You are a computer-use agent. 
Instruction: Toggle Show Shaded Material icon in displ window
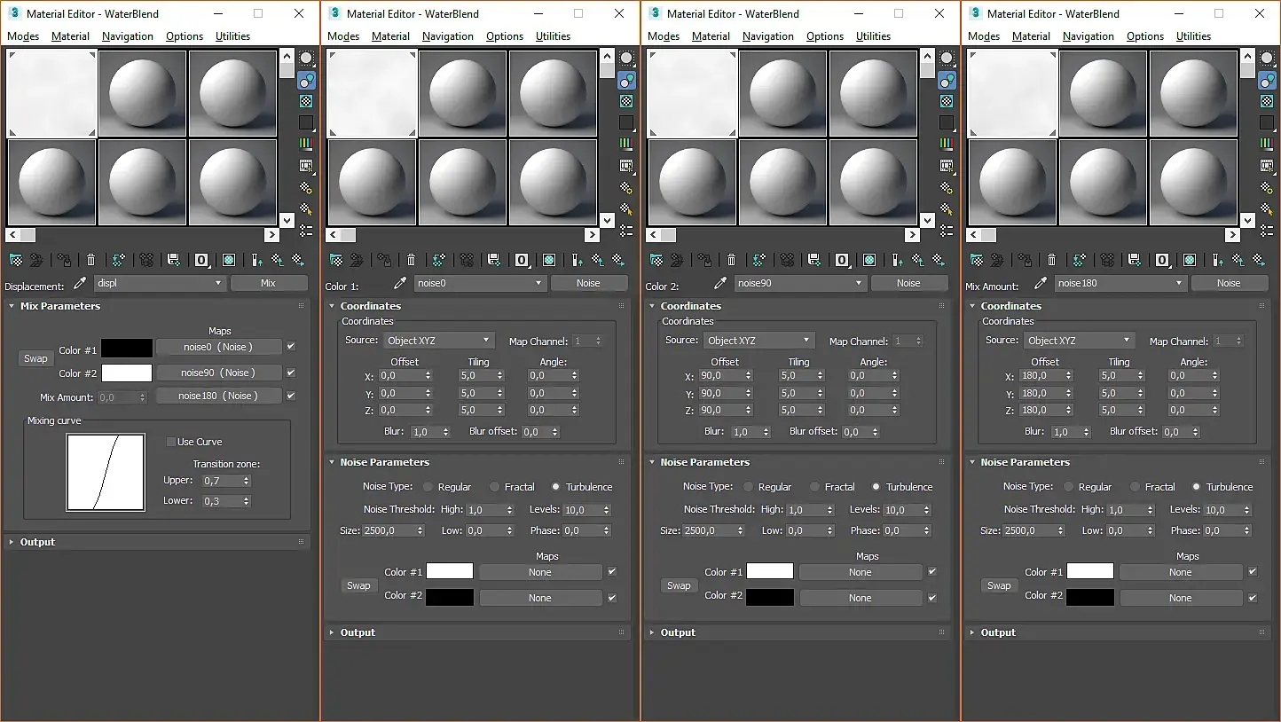coord(229,260)
